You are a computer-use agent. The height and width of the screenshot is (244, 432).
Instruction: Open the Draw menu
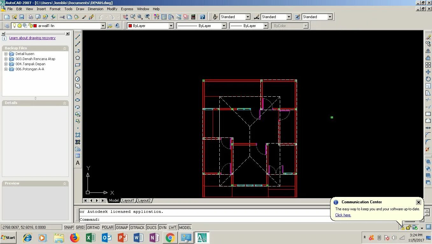pyautogui.click(x=80, y=9)
